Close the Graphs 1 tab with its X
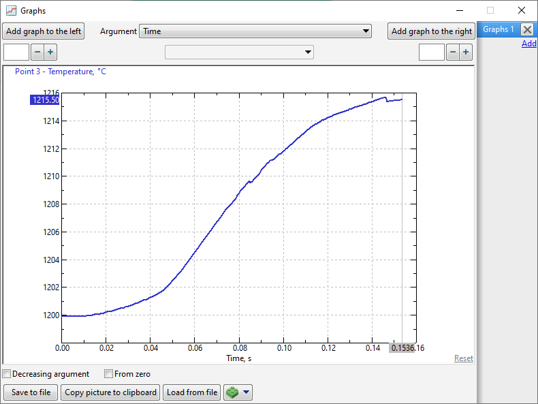This screenshot has width=538, height=404. point(527,29)
